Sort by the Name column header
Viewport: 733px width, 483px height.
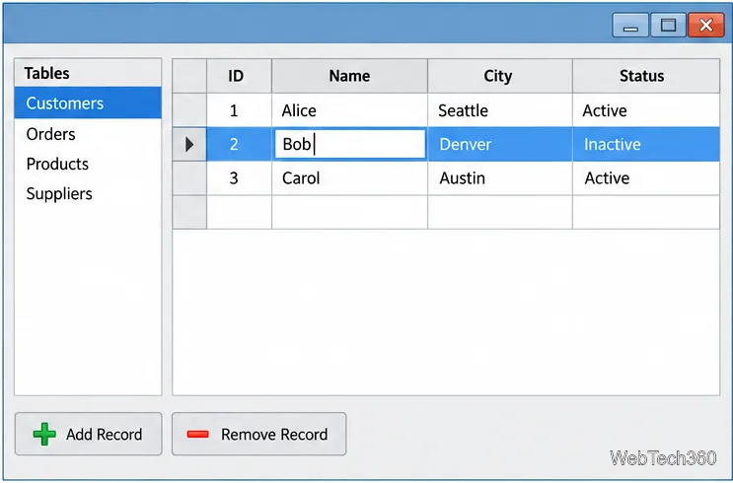(349, 76)
